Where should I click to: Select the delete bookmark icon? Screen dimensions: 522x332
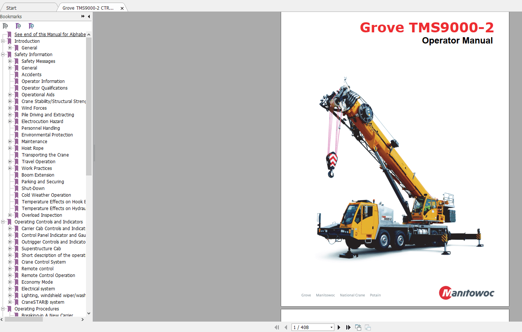5,26
